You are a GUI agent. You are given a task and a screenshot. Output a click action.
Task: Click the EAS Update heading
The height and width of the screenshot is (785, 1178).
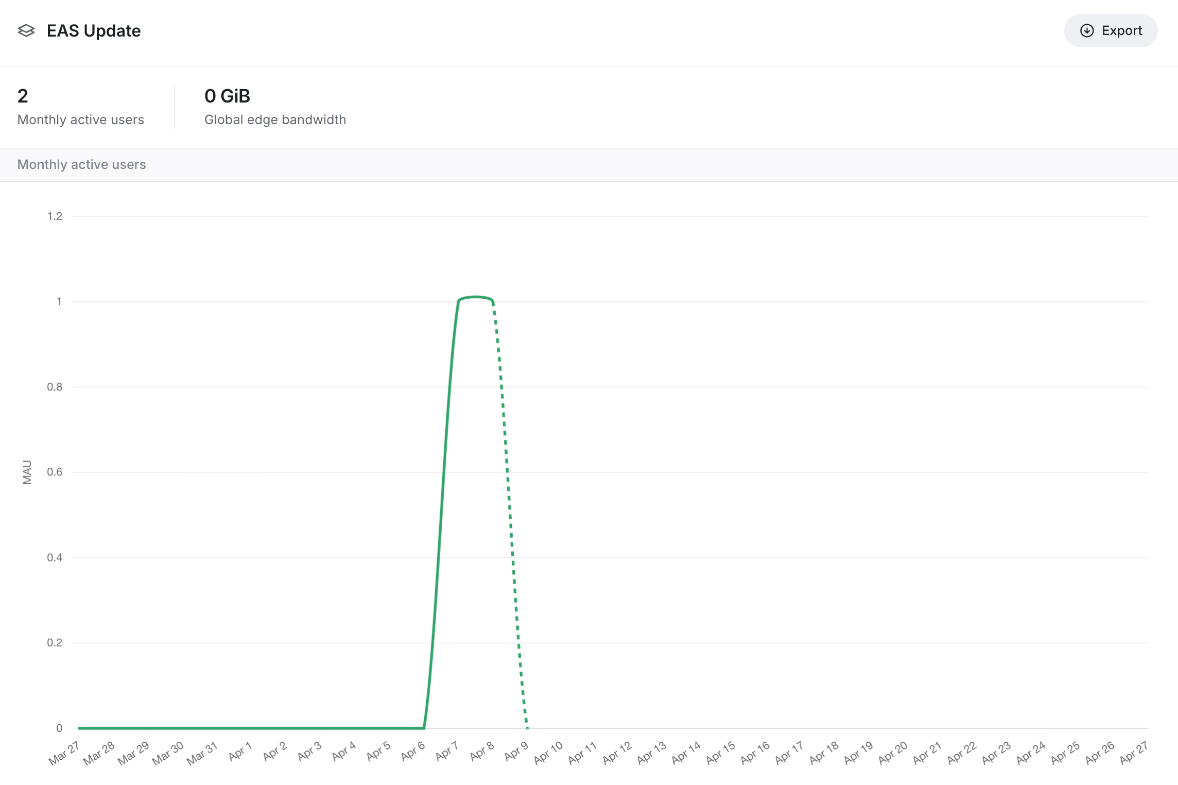pos(94,31)
